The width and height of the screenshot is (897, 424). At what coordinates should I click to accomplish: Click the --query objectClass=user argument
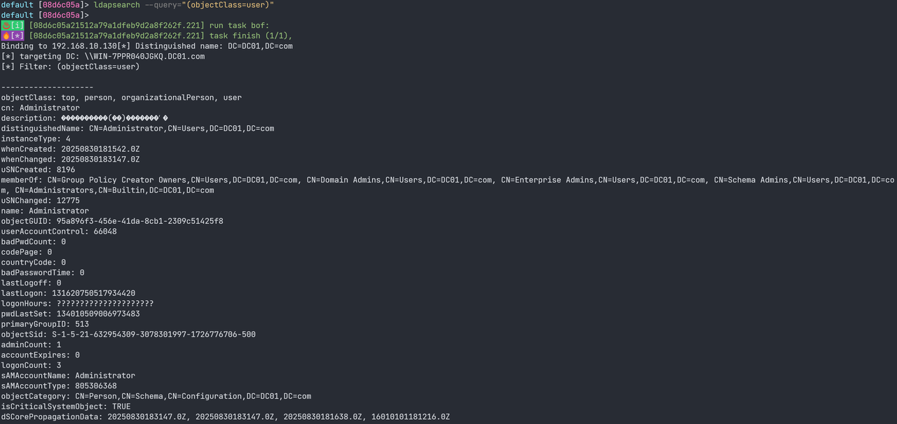(210, 5)
